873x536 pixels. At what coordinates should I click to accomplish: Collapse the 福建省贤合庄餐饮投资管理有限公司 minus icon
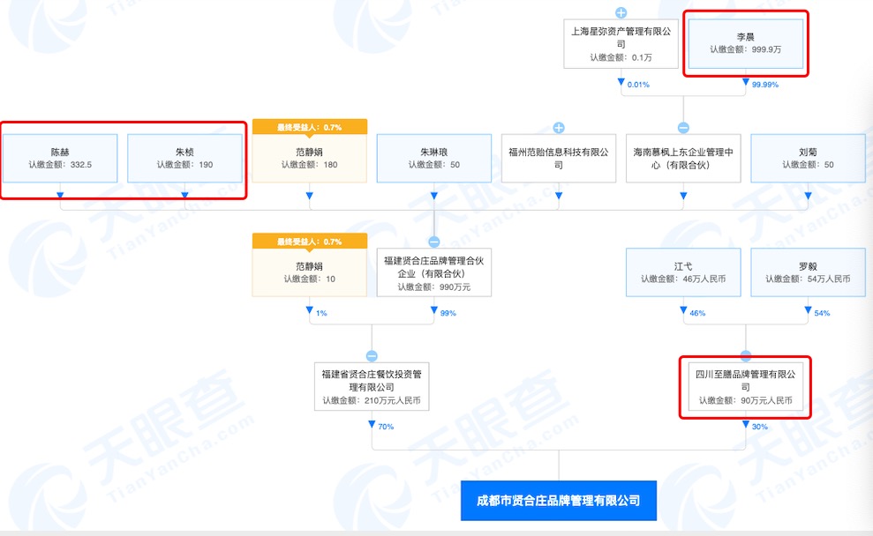tap(372, 356)
